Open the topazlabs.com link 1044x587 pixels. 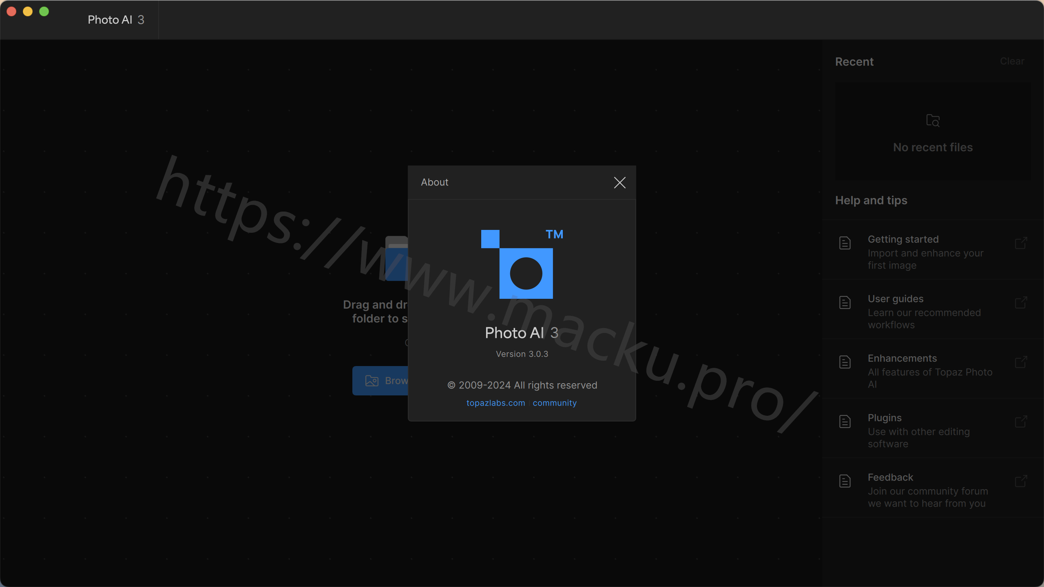click(495, 403)
